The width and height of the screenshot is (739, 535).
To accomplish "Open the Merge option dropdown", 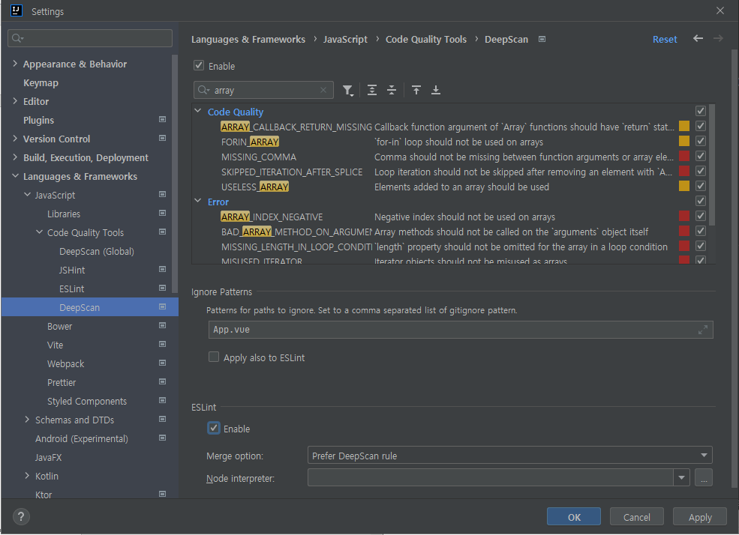I will tap(509, 456).
